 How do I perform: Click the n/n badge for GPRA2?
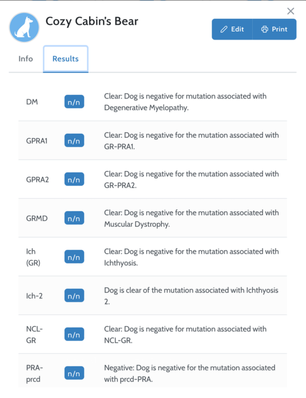click(74, 179)
